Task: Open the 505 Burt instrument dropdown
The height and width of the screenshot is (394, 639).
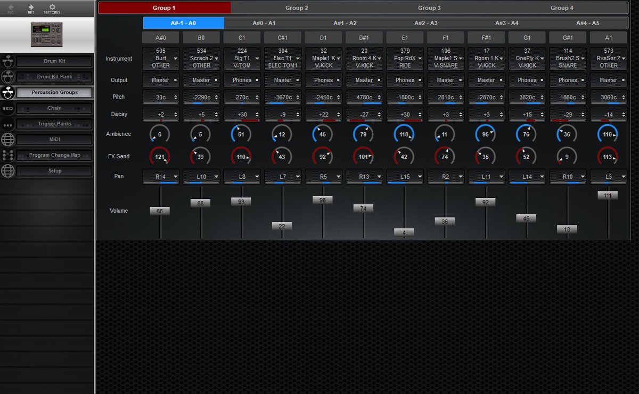Action: coord(161,58)
